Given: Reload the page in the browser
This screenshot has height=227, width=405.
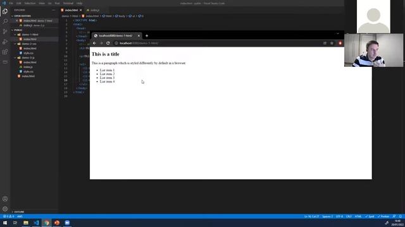Looking at the screenshot, I should pyautogui.click(x=108, y=43).
